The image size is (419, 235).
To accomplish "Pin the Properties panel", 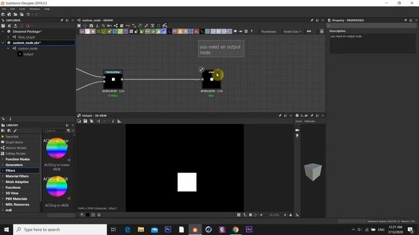I will 406,20.
